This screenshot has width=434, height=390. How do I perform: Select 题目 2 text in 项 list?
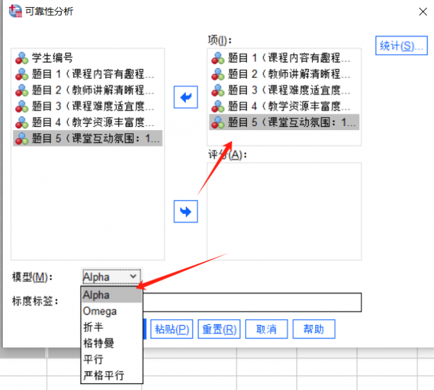click(x=289, y=74)
